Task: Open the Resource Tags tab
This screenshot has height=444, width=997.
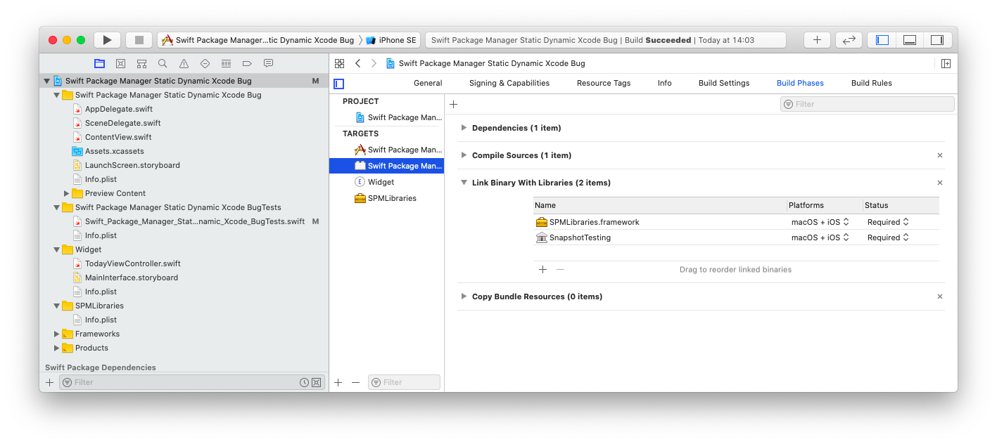Action: tap(604, 83)
